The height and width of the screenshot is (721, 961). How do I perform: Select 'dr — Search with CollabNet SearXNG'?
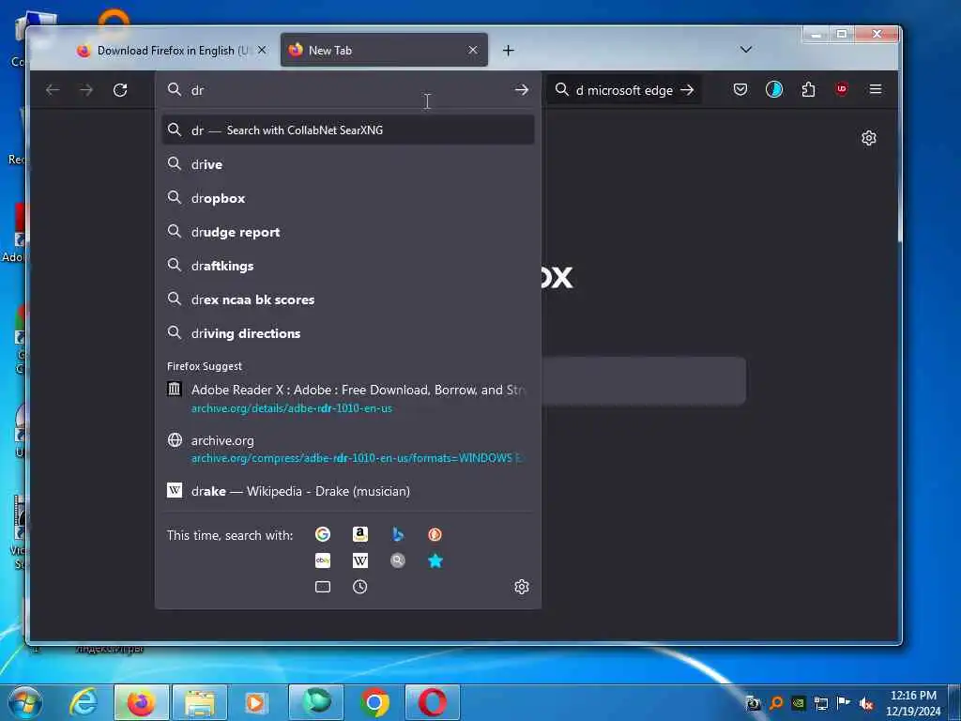[347, 130]
